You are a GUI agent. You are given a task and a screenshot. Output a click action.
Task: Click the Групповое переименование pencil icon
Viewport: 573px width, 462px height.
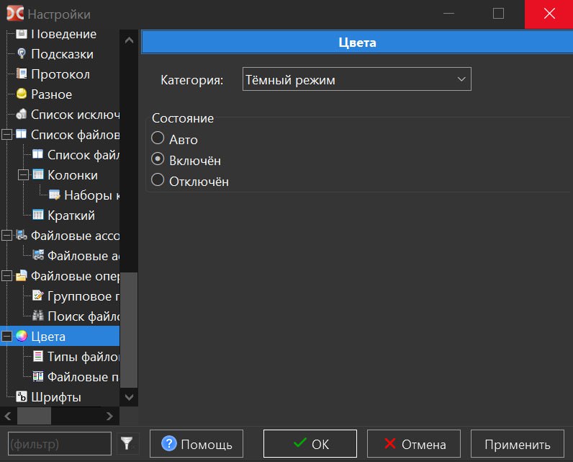tap(38, 296)
